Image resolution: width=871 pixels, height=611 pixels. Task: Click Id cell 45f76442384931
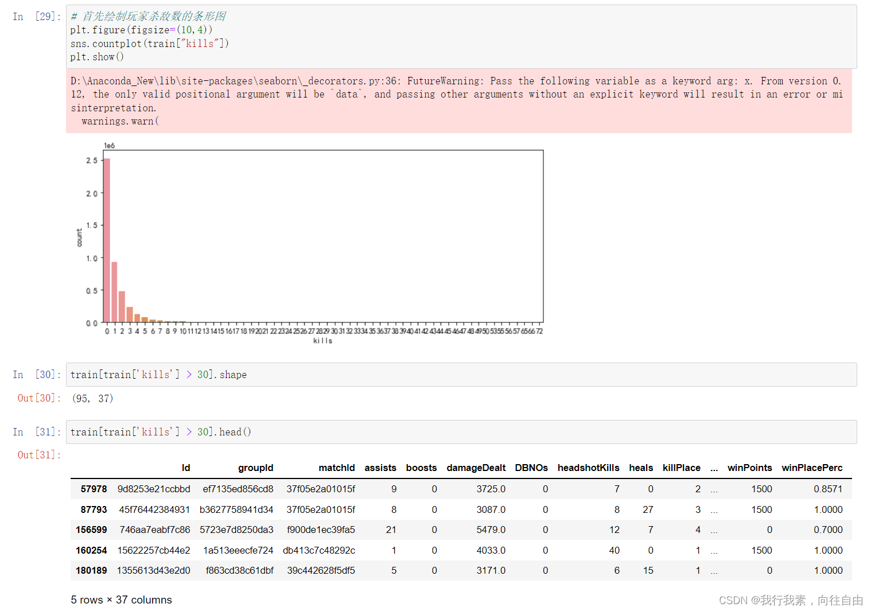154,510
